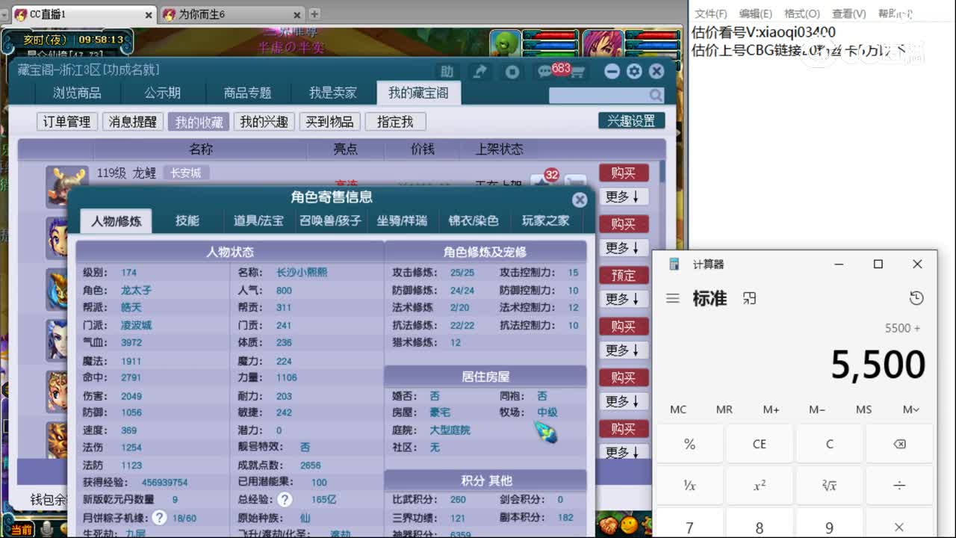Screen dimensions: 956x538
Task: Click the 兴趣设置 button
Action: [632, 120]
